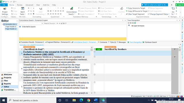The height and width of the screenshot is (103, 184).
Task: Click Clear Target Segment
Action: coord(135,14)
